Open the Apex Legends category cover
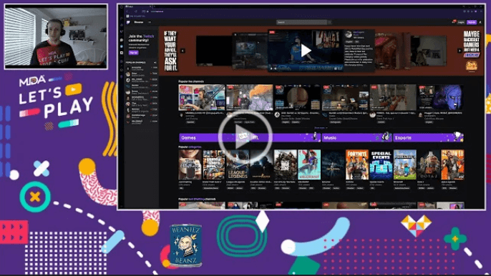491x276 pixels. point(452,164)
